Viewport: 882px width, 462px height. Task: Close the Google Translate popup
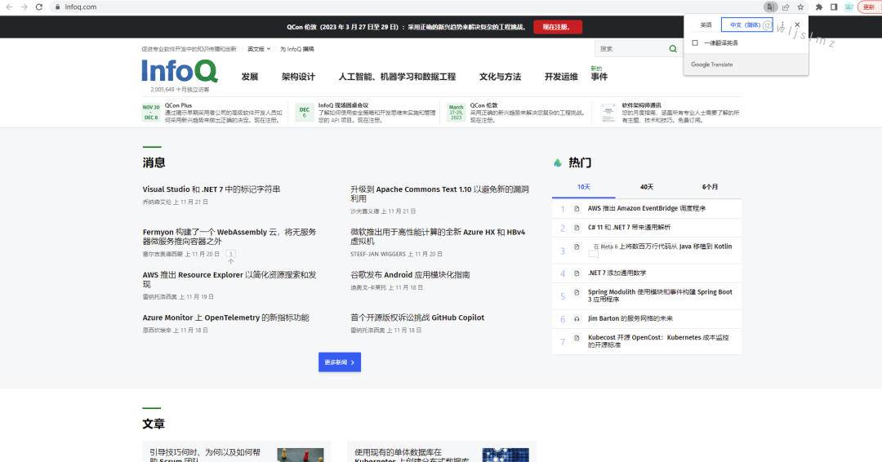point(797,24)
